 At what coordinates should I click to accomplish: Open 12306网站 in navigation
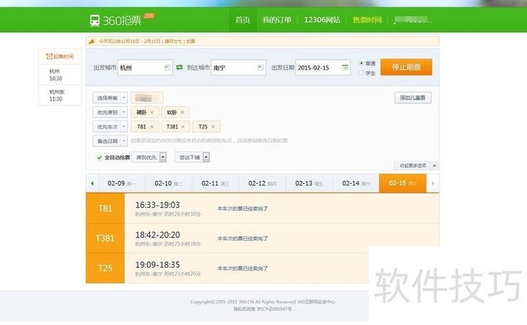[x=322, y=20]
